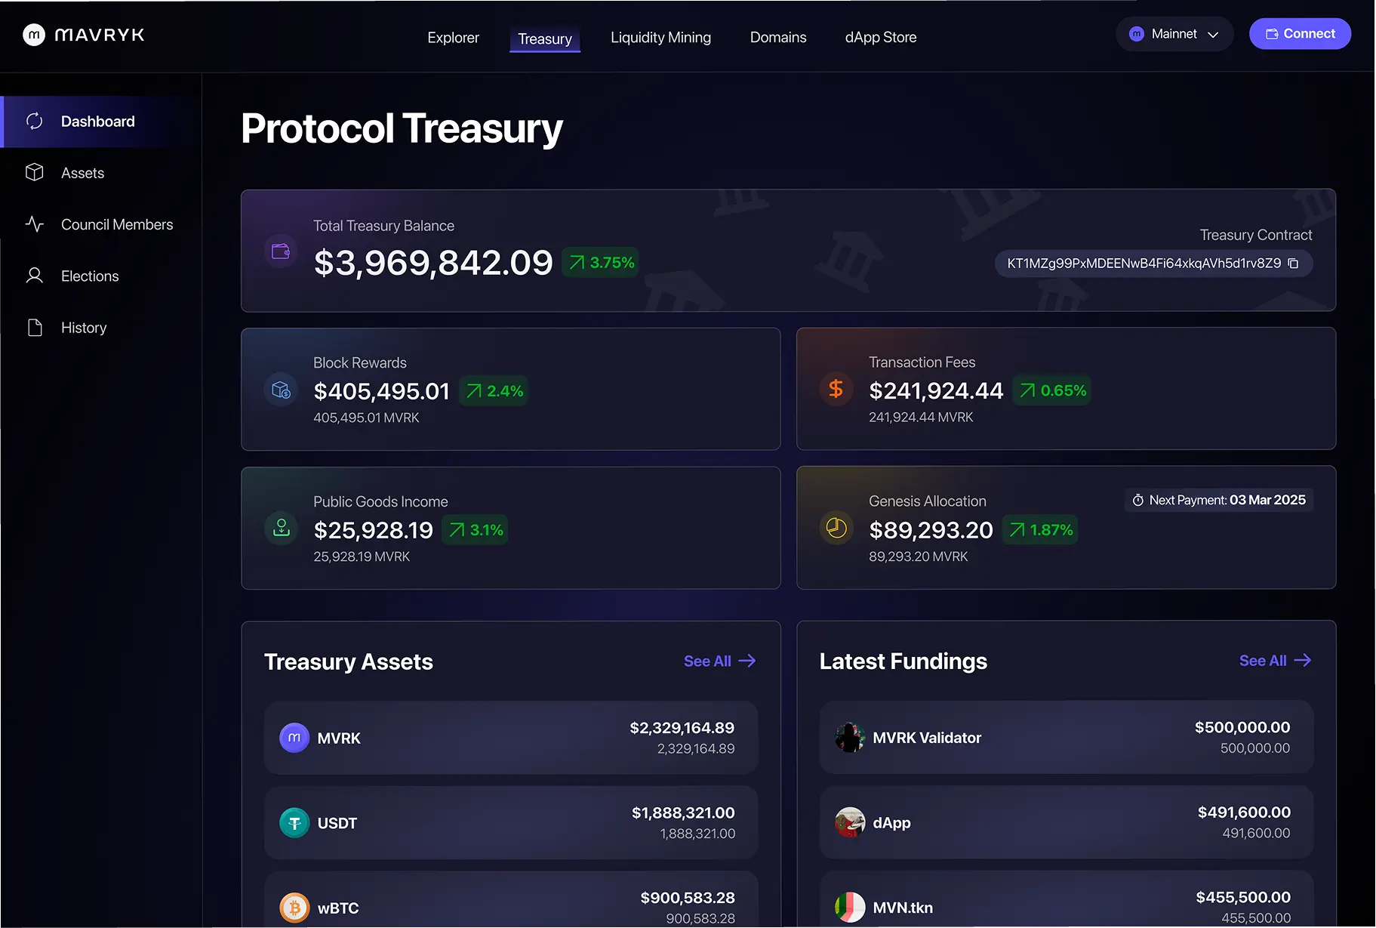The width and height of the screenshot is (1376, 928).
Task: Open Council Members in the sidebar
Action: pyautogui.click(x=116, y=225)
